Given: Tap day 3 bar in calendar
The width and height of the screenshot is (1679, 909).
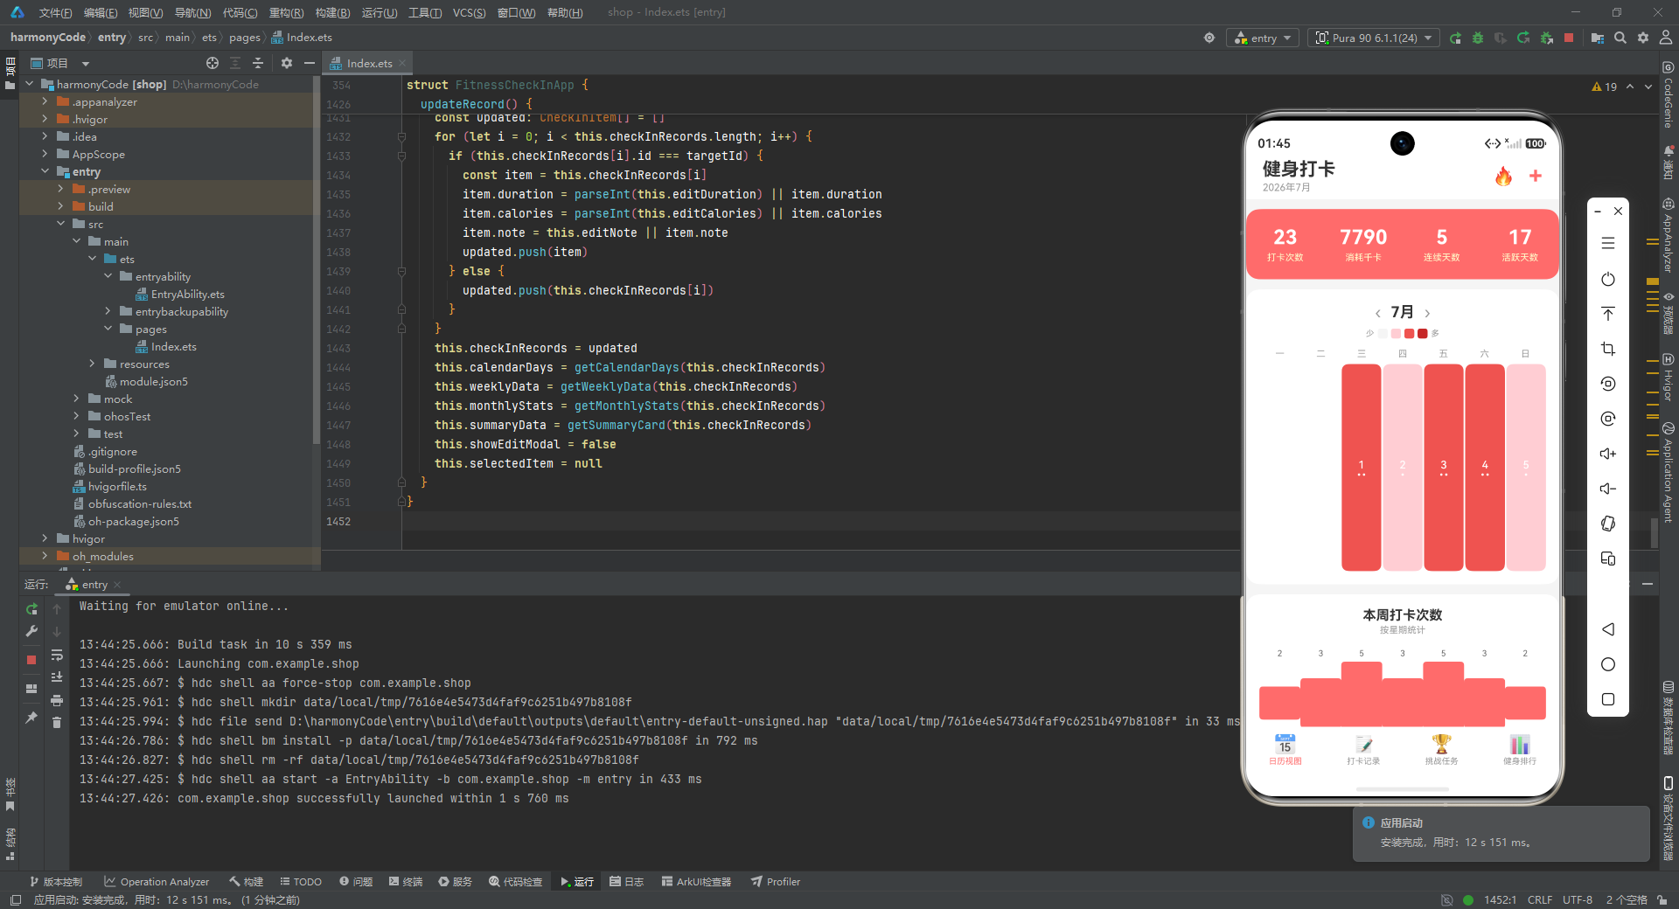Looking at the screenshot, I should click(x=1444, y=468).
